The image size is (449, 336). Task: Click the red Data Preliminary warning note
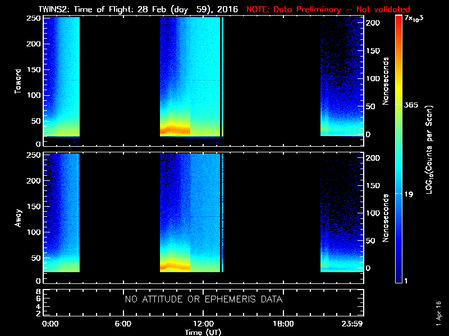[x=328, y=10]
